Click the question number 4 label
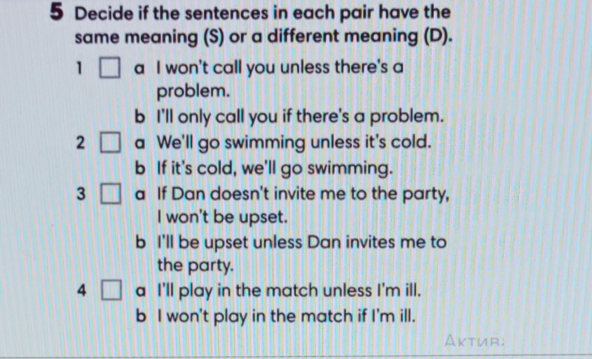The image size is (592, 359). coord(82,290)
